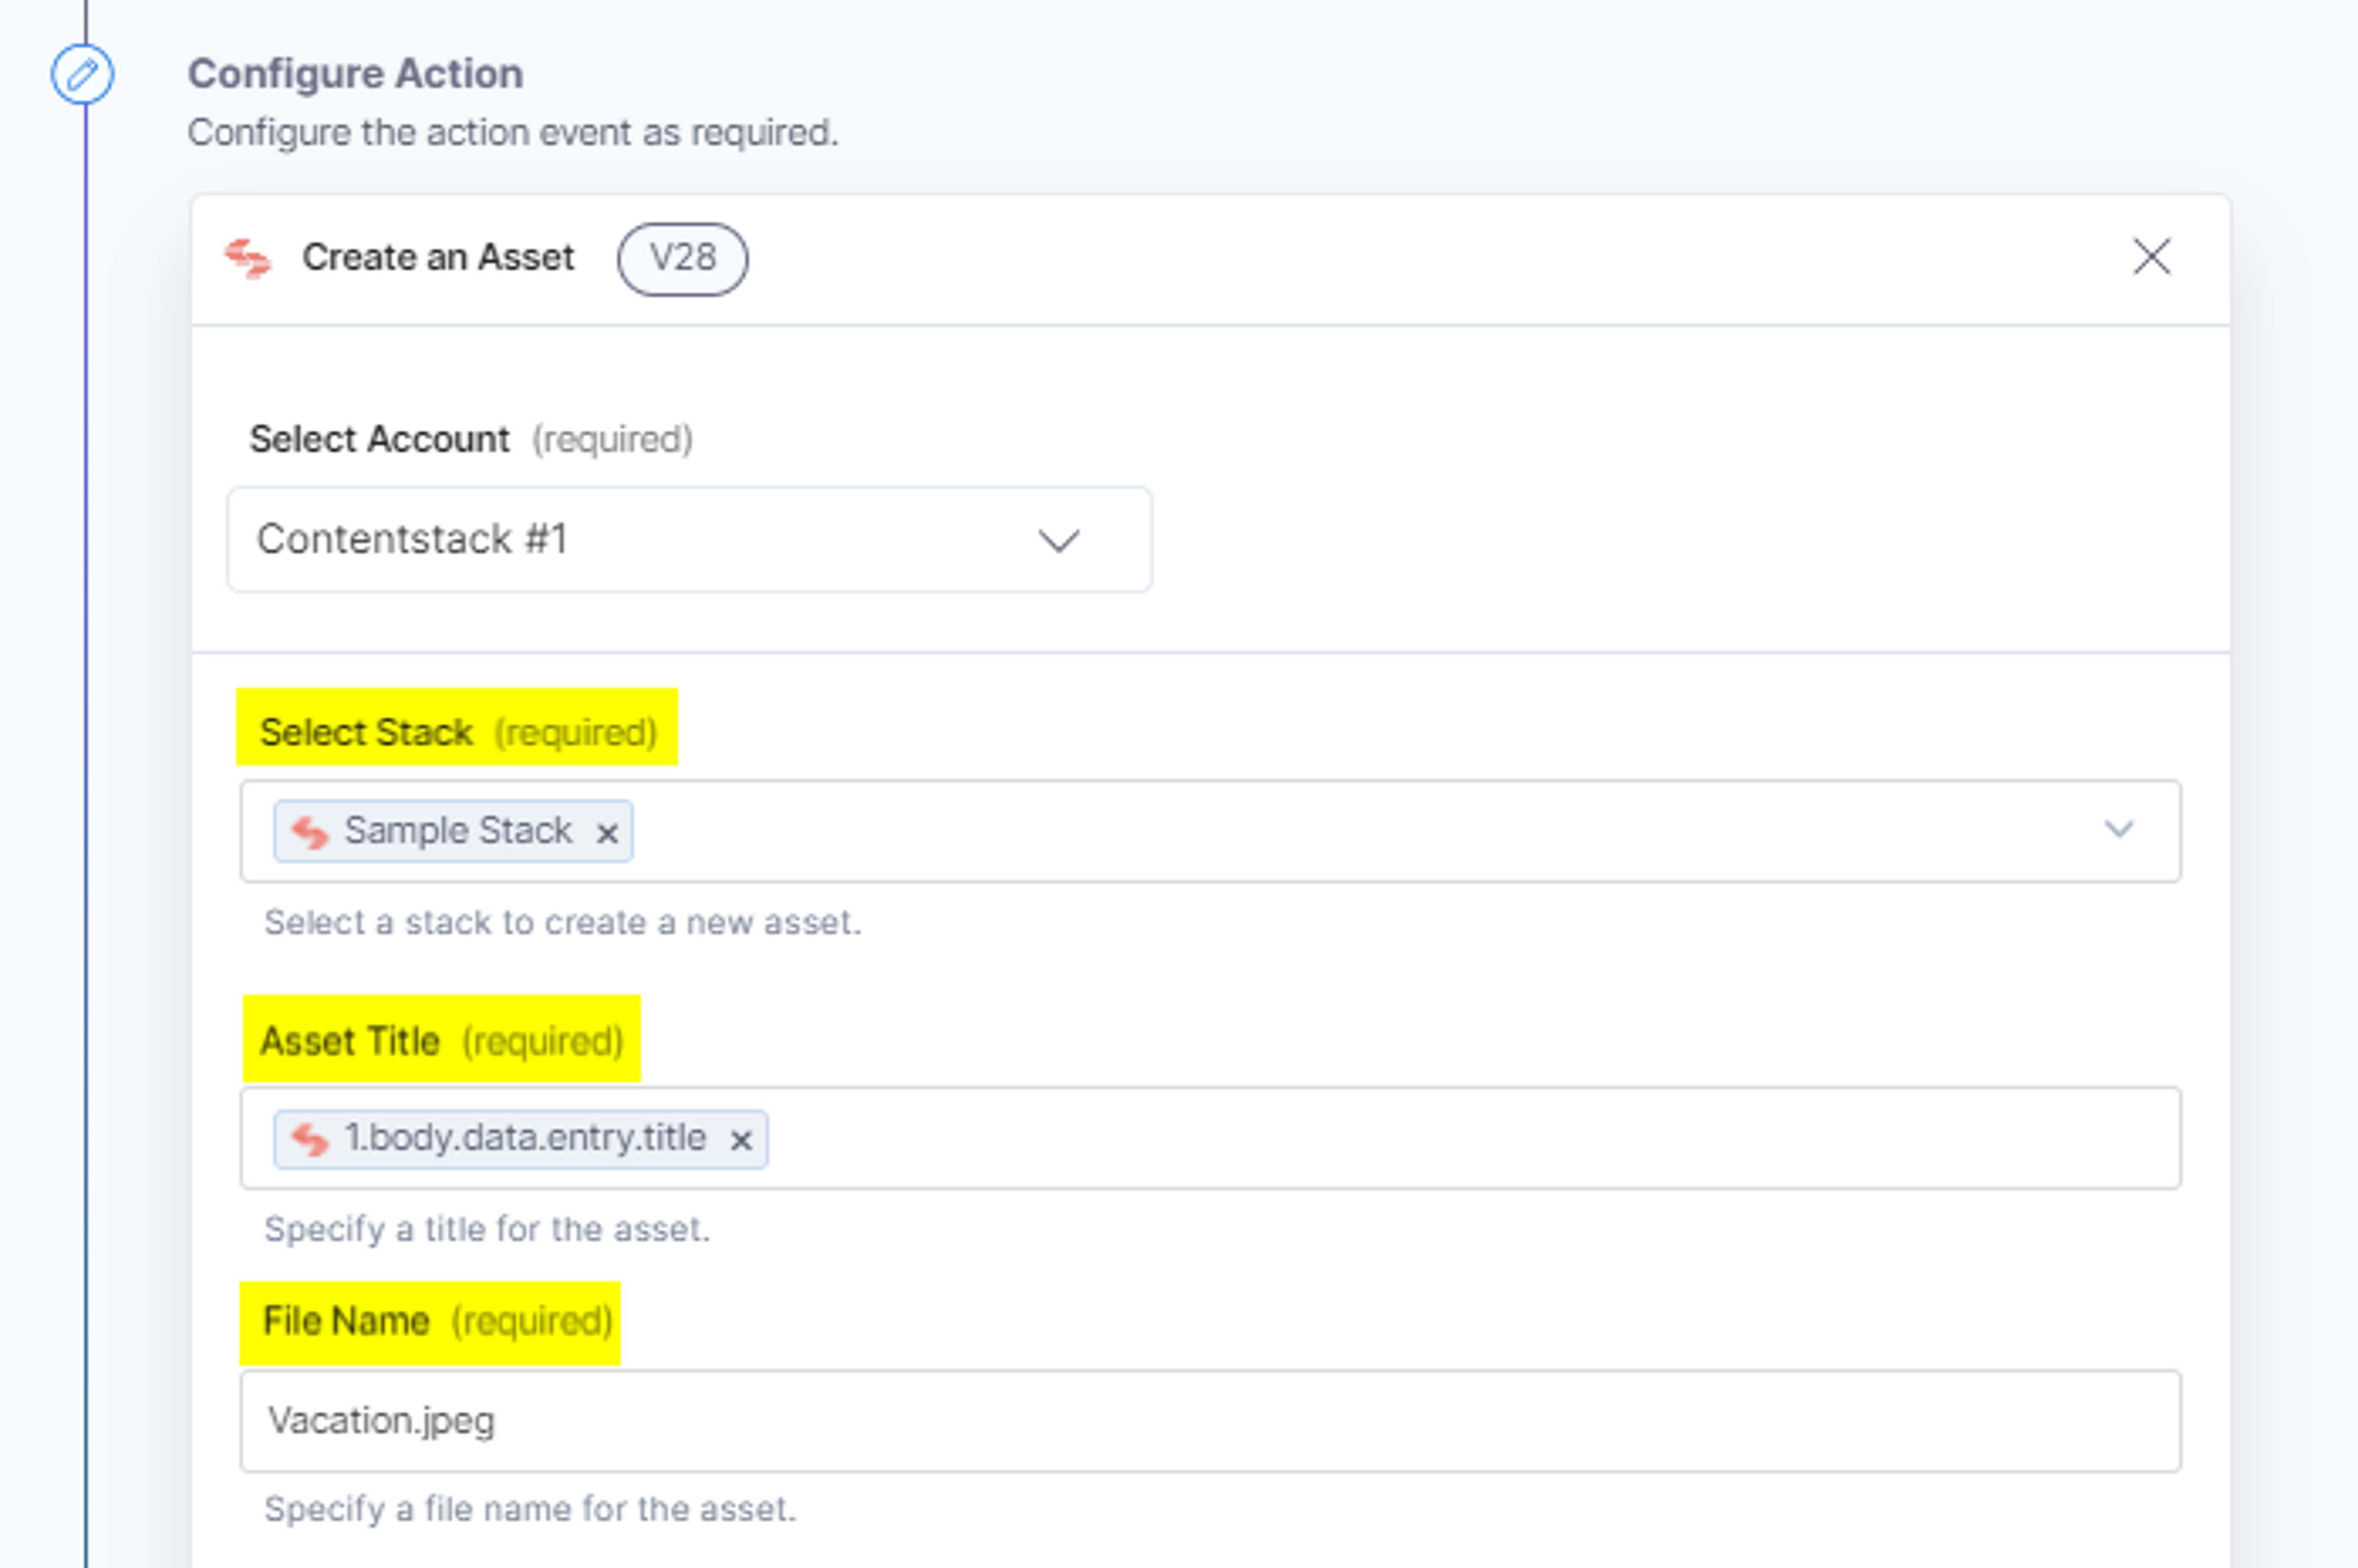Click the Contentstack logo beside Create an Asset
This screenshot has height=1568, width=2358.
pyautogui.click(x=248, y=258)
